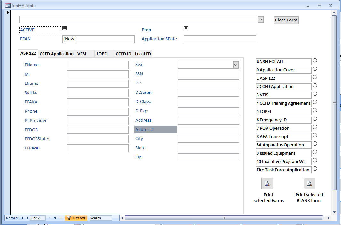341x225 pixels.
Task: Click the Phone input field
Action: pyautogui.click(x=98, y=111)
